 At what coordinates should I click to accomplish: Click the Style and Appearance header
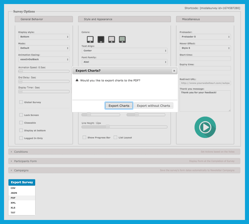[124, 19]
